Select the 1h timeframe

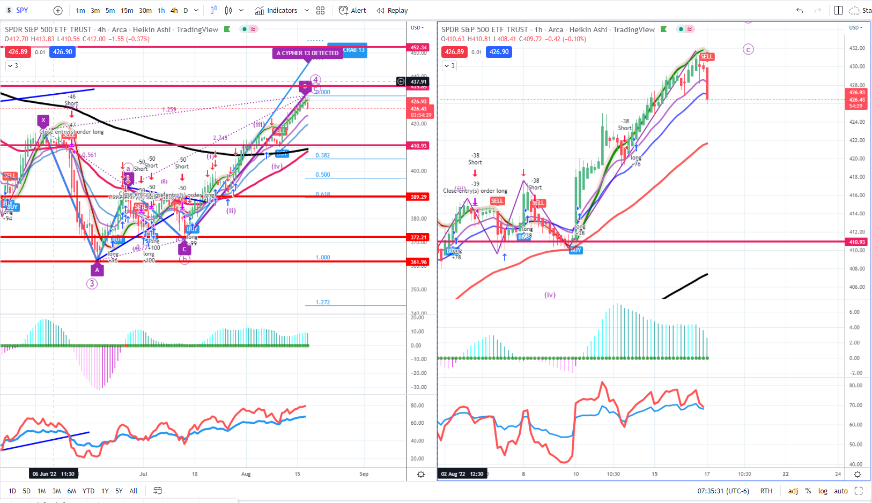pos(161,10)
